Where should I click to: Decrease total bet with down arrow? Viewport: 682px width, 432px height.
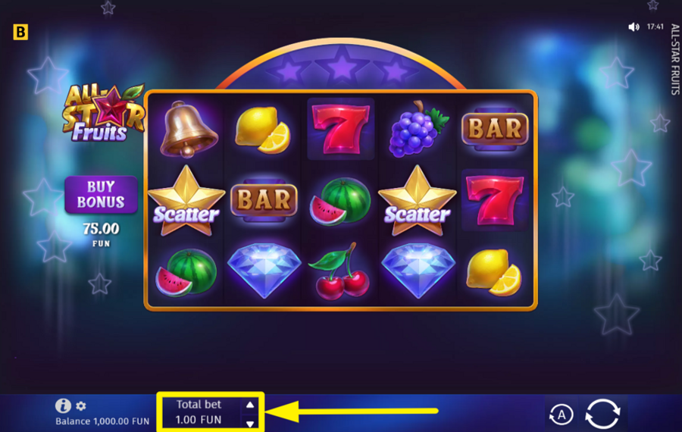pos(250,424)
